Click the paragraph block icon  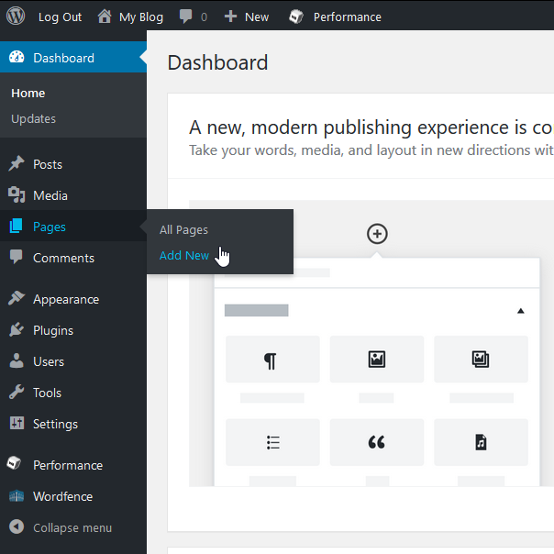[x=271, y=360]
